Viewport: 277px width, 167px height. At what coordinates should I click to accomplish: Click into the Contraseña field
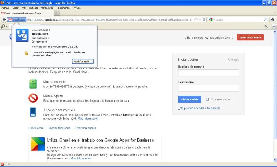tap(208, 88)
